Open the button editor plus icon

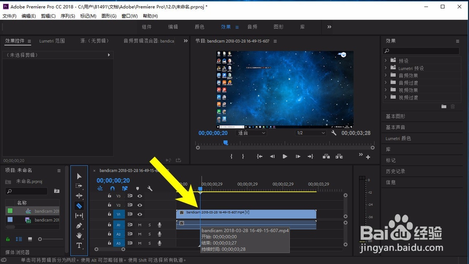click(368, 157)
